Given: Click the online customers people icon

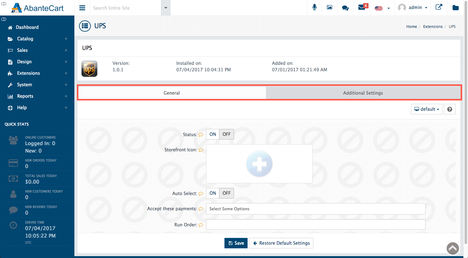Looking at the screenshot, I should click(x=13, y=140).
